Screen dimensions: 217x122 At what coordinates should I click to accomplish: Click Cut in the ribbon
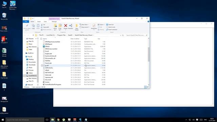pos(43,25)
